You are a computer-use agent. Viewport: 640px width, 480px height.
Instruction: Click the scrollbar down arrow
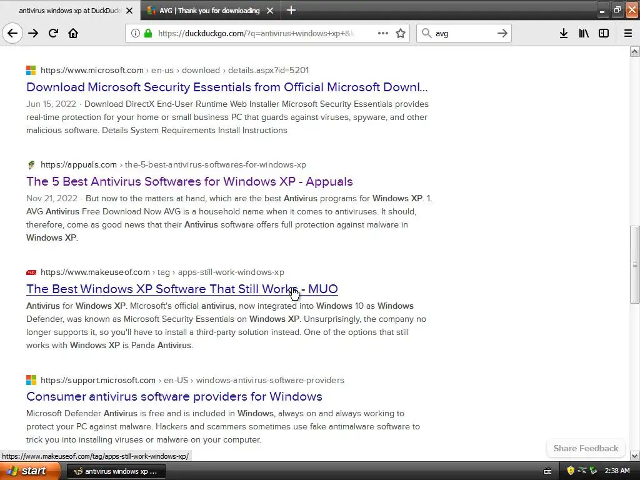point(635,456)
